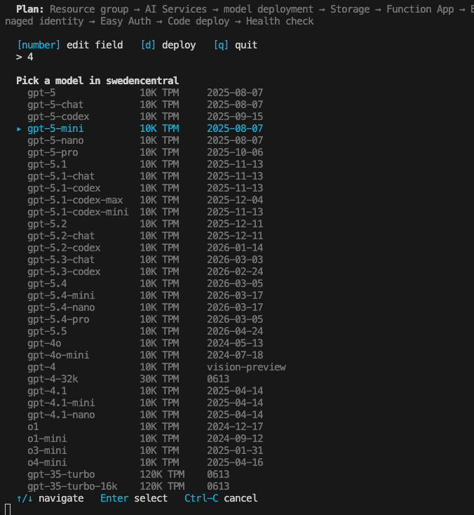This screenshot has width=474, height=515.
Task: Select the gpt-5.1-codex entry
Action: (x=145, y=188)
